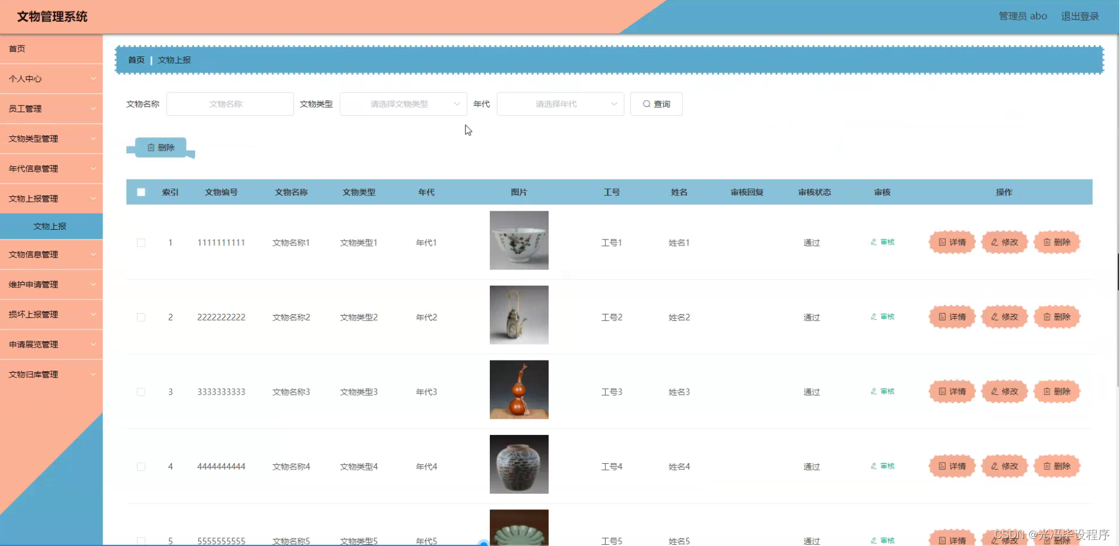This screenshot has width=1119, height=546.
Task: Check the checkbox for row 1
Action: click(141, 242)
